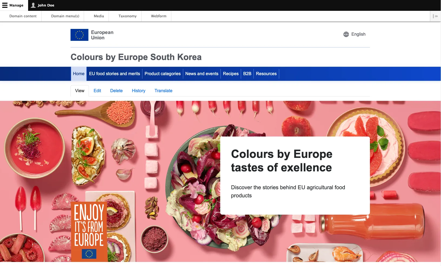Click the European Union flag logo
This screenshot has width=441, height=266.
[x=79, y=35]
